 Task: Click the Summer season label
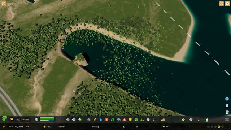(x=61, y=127)
